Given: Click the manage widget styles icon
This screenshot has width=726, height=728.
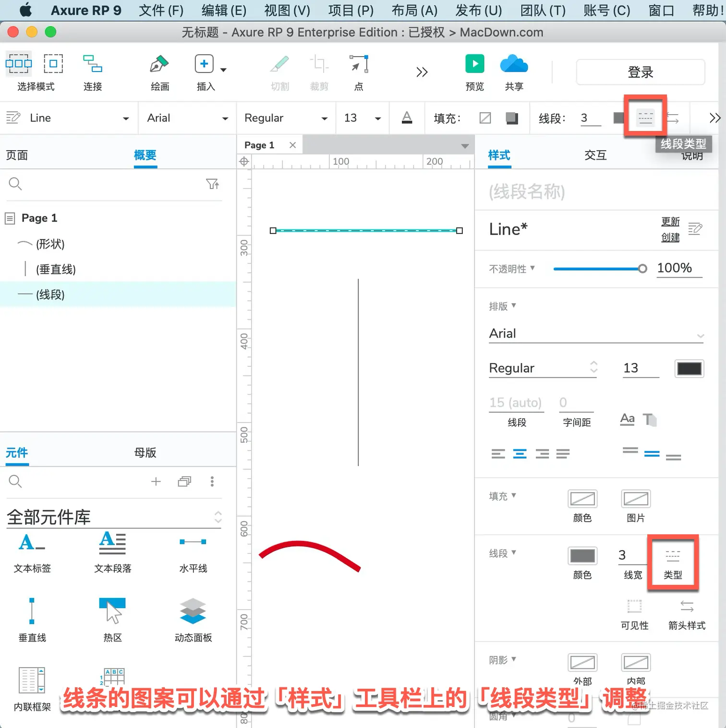Looking at the screenshot, I should click(695, 229).
